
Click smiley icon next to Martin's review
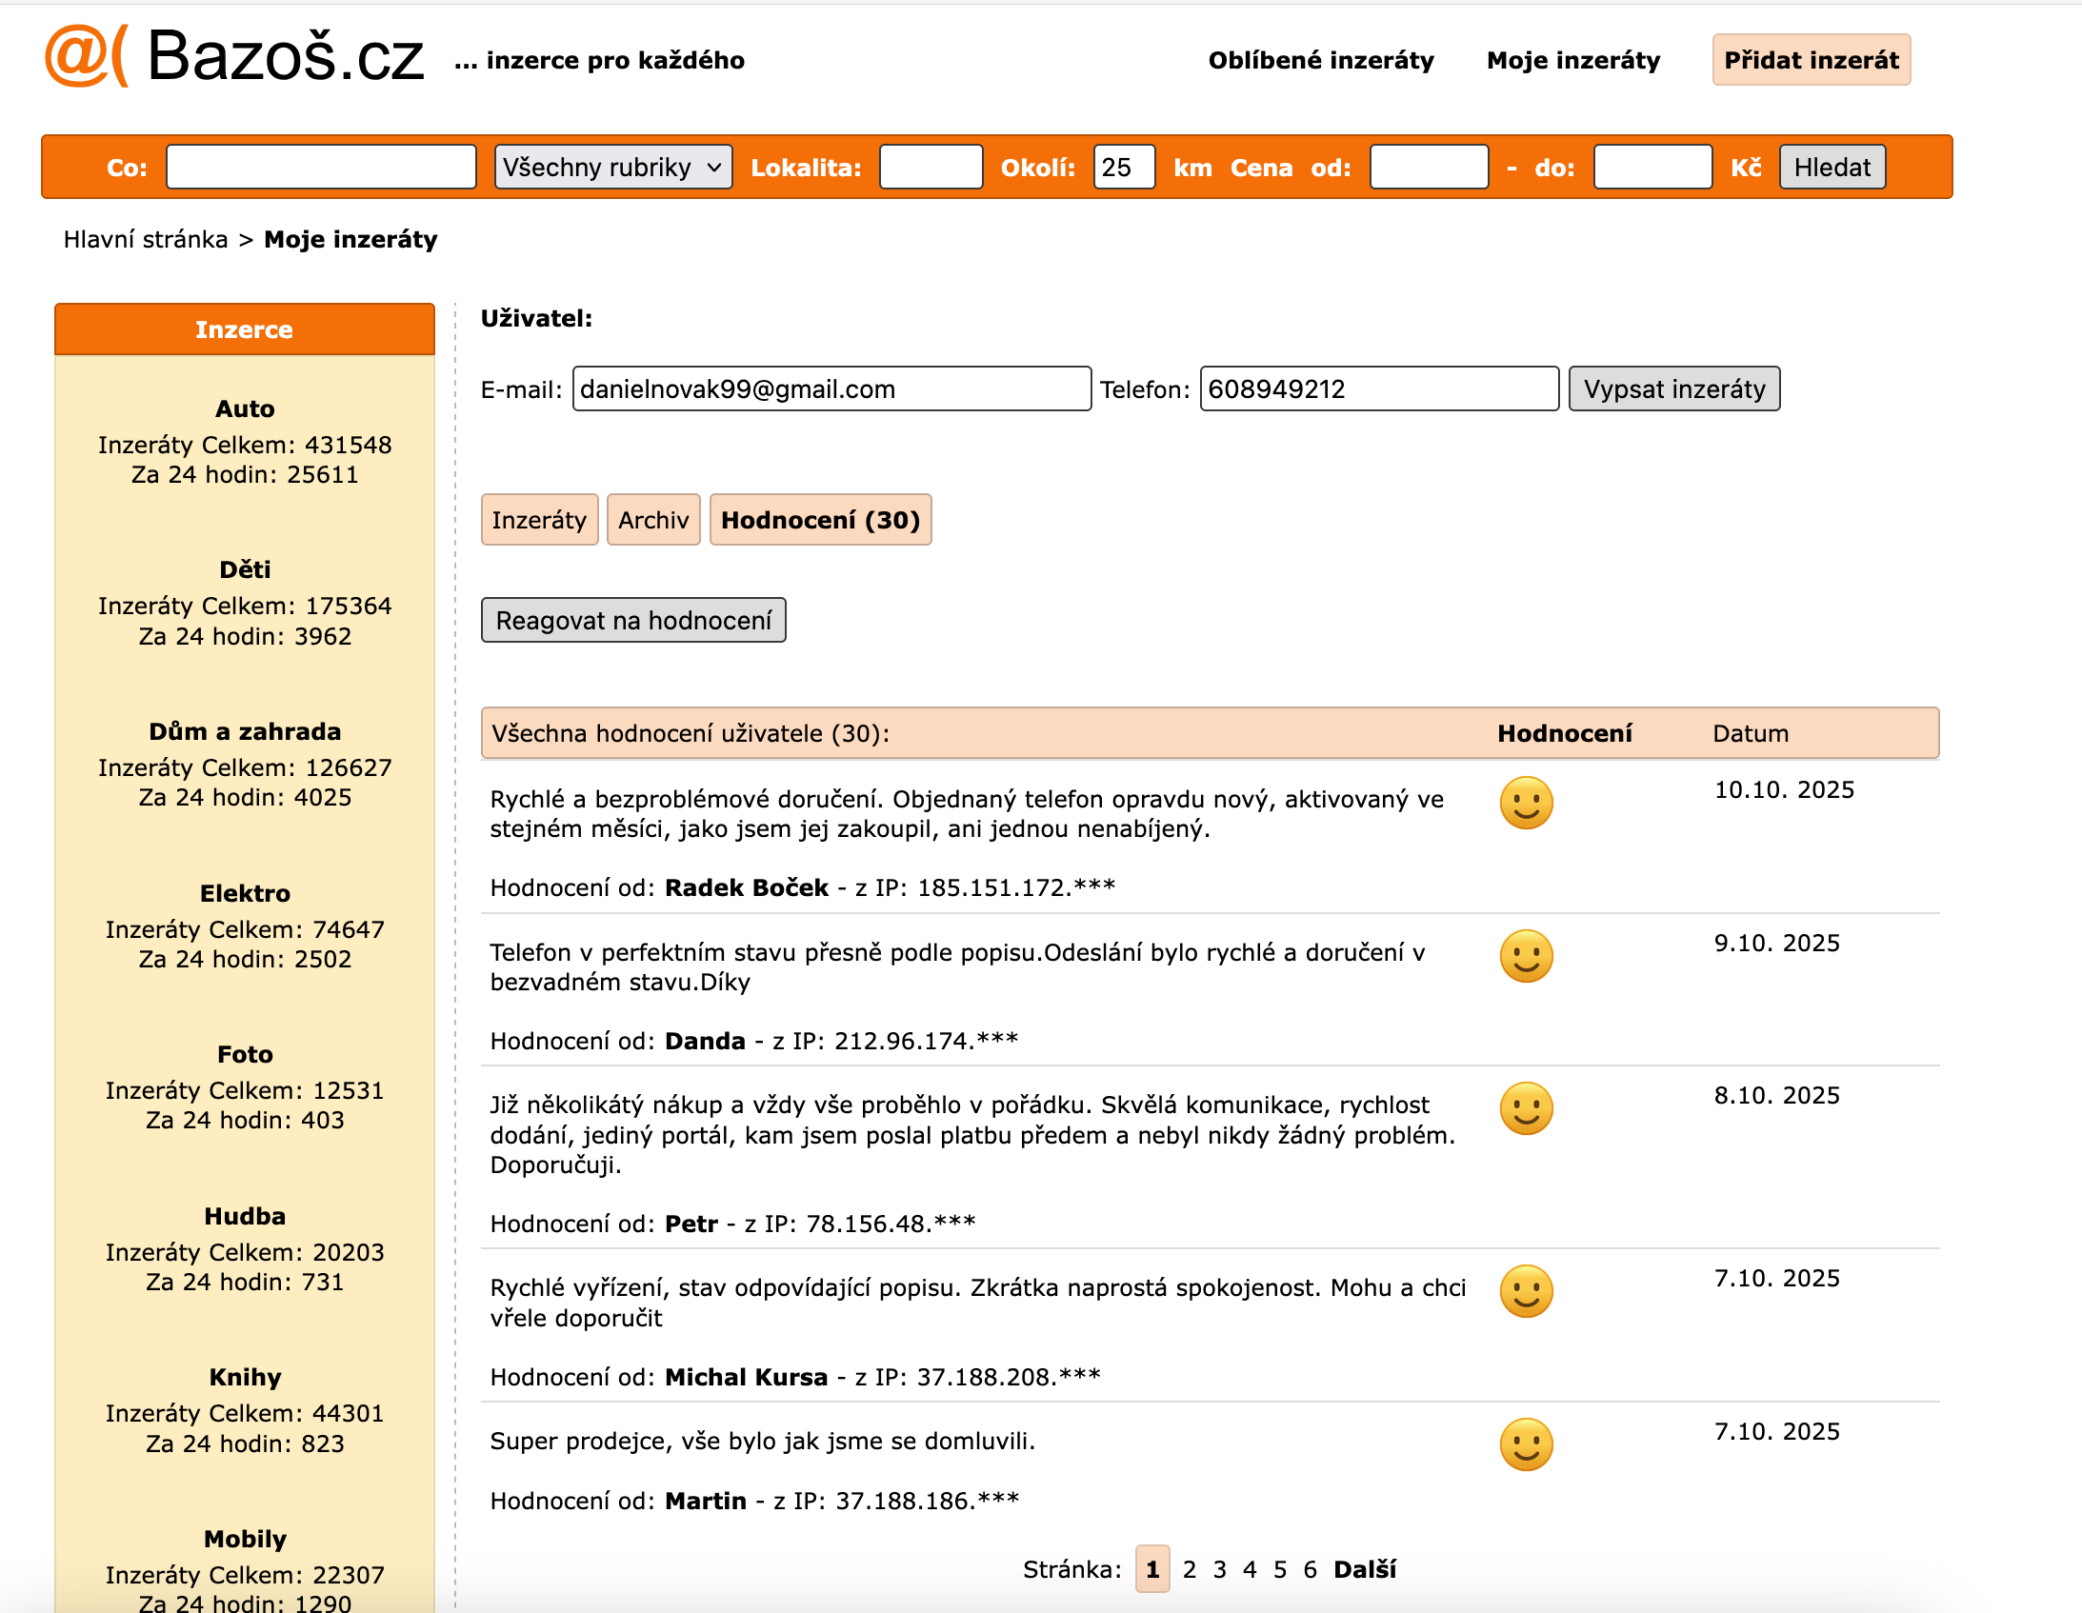click(1525, 1444)
